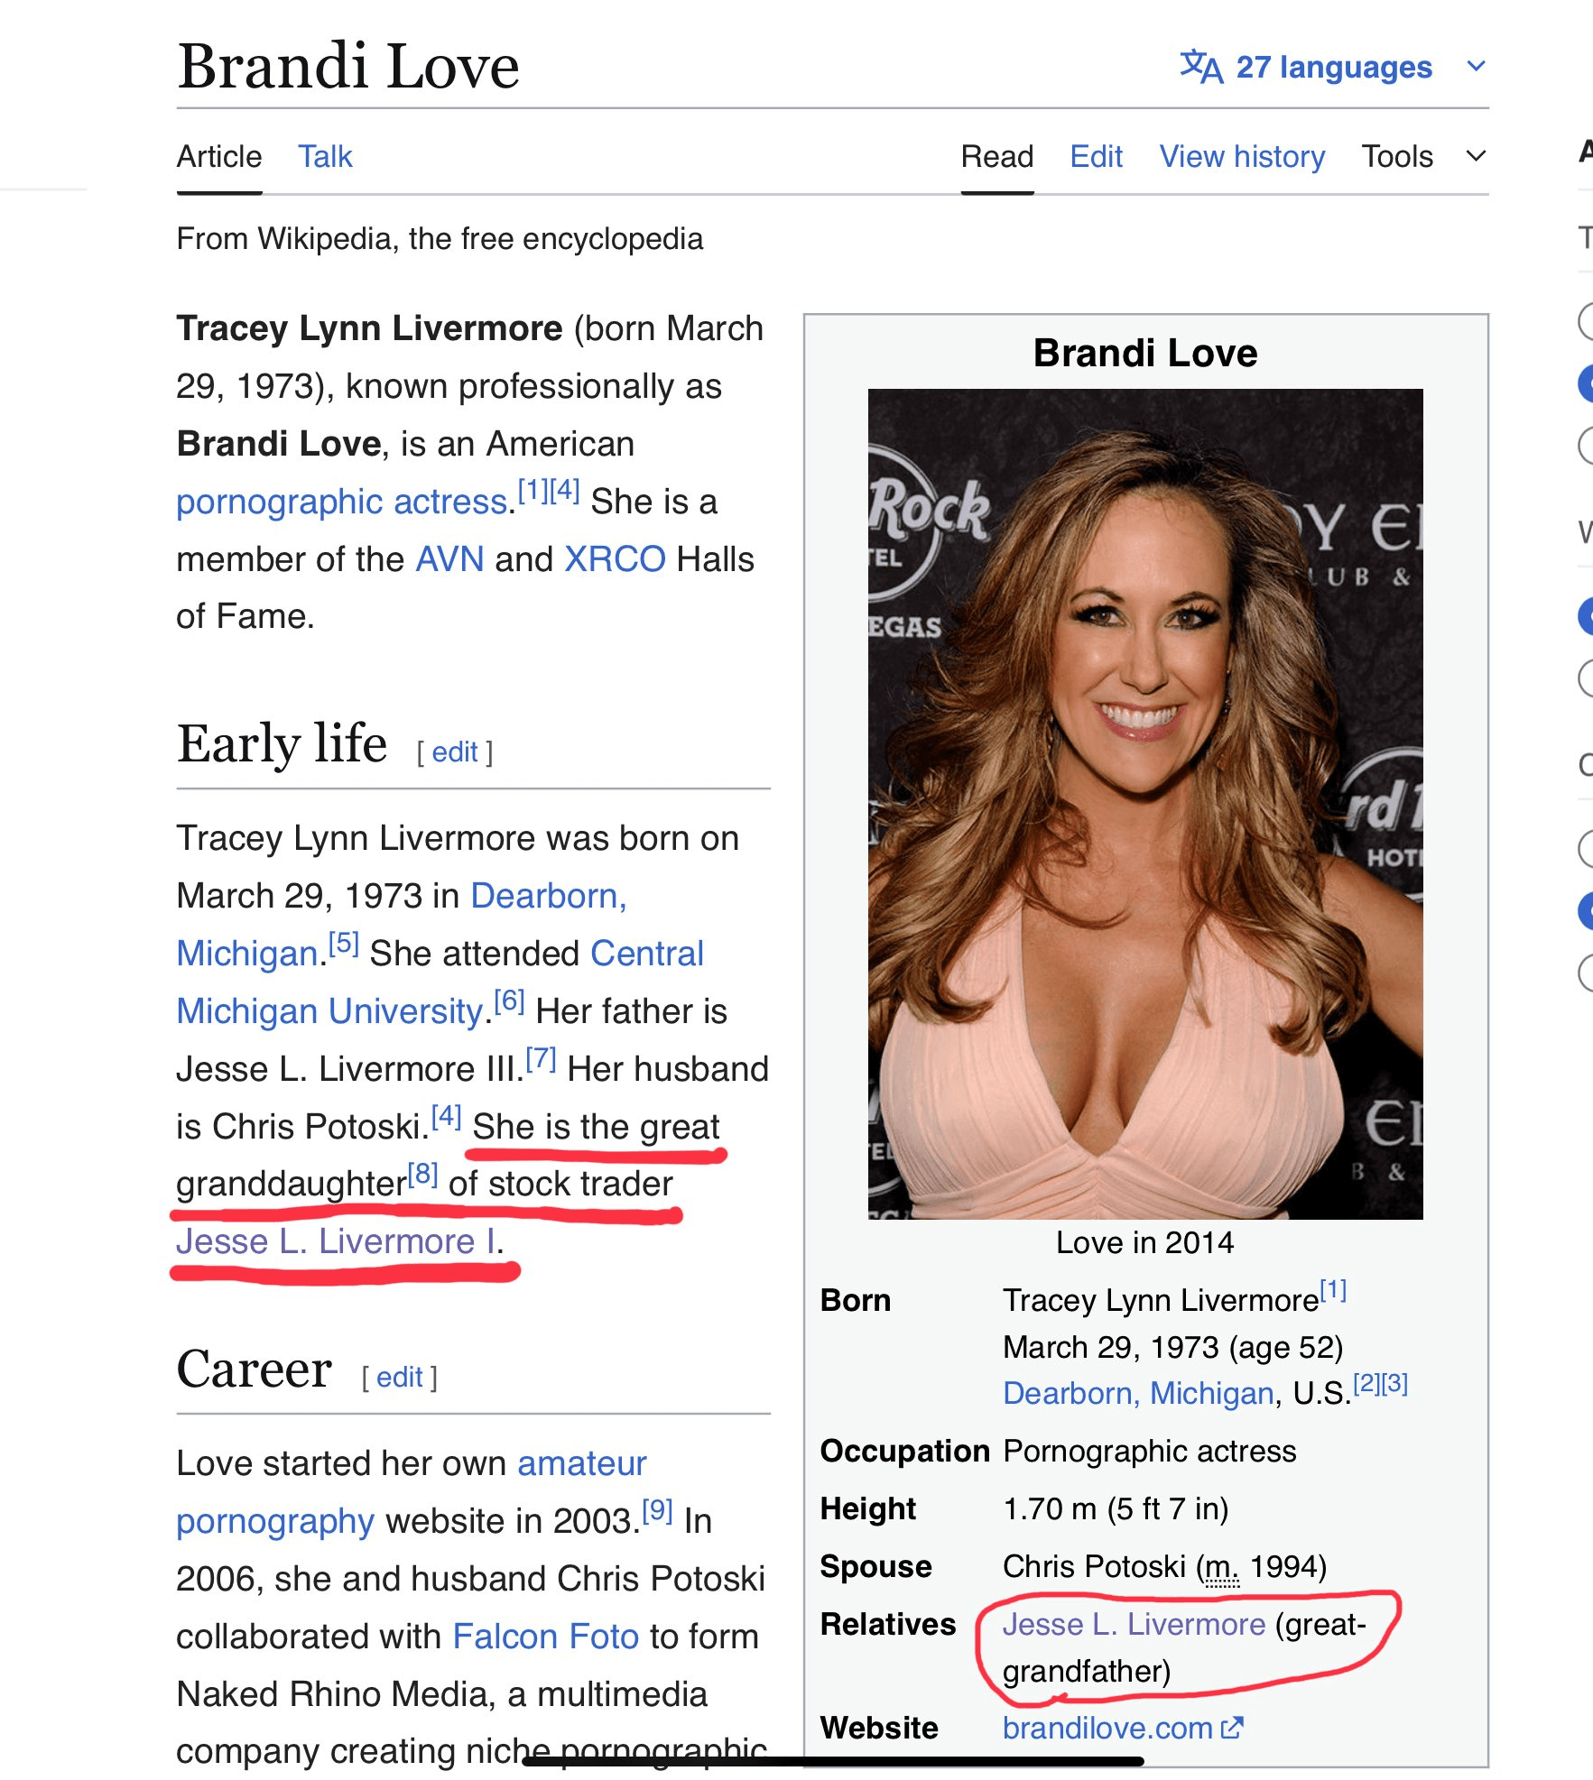This screenshot has height=1780, width=1593.
Task: Click the infobox header "Brandi Love"
Action: pos(1145,353)
